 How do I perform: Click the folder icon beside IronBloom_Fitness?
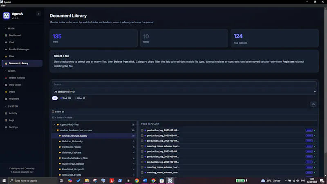(60, 147)
